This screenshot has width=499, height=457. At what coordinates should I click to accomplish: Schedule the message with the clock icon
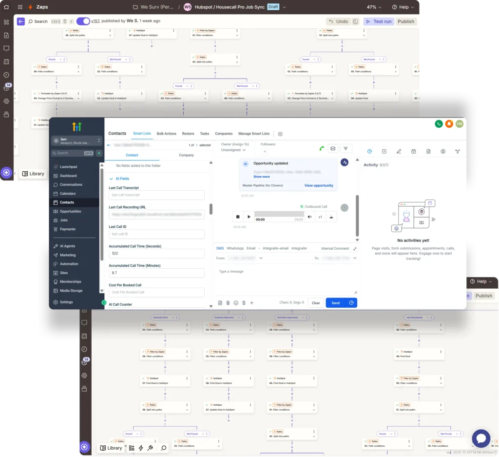click(x=351, y=303)
